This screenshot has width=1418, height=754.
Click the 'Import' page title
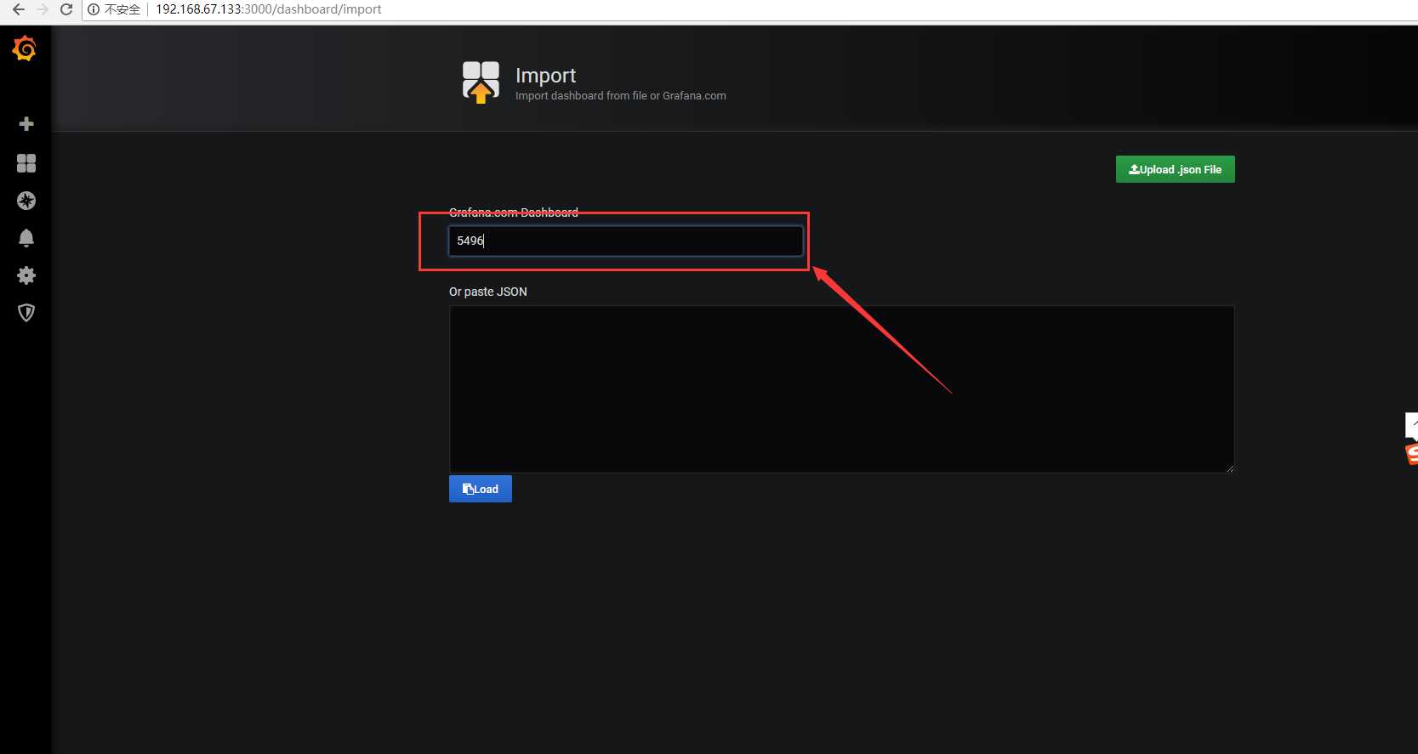tap(545, 76)
